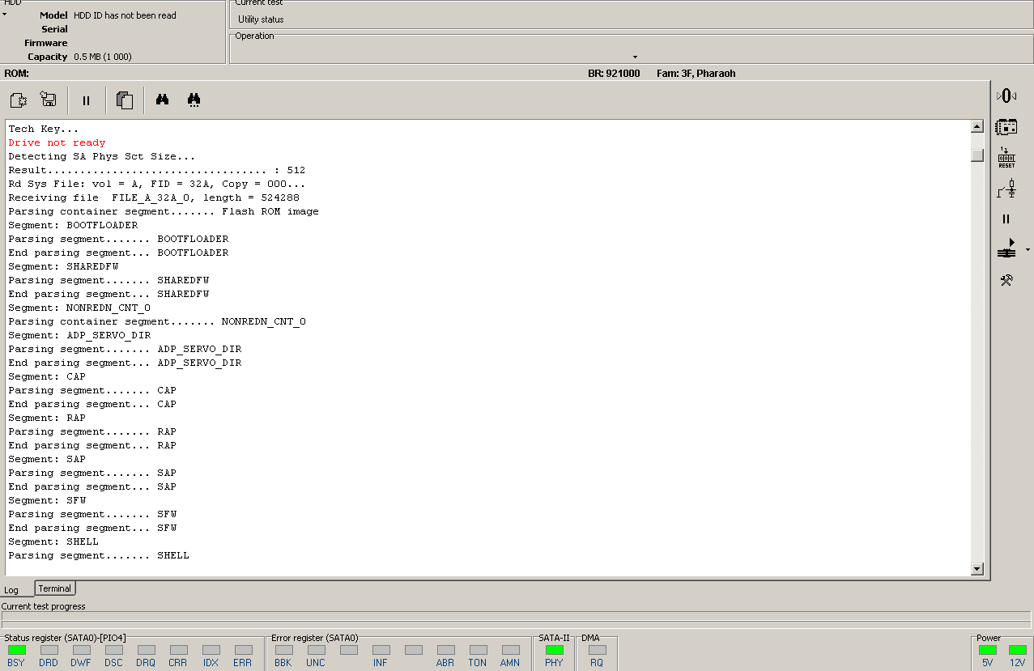The height and width of the screenshot is (671, 1034).
Task: Click the INF error register indicator
Action: [x=381, y=650]
